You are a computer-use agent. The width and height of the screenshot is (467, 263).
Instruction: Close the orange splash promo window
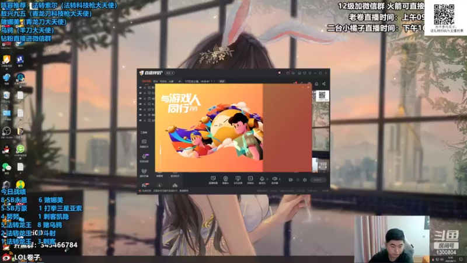coord(308,87)
